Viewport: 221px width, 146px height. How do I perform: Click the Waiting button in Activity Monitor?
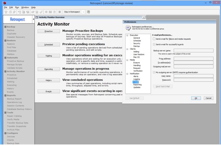tap(49, 56)
